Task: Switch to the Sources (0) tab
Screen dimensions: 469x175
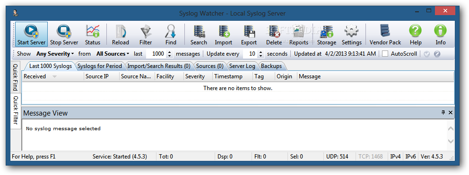Action: pyautogui.click(x=209, y=66)
